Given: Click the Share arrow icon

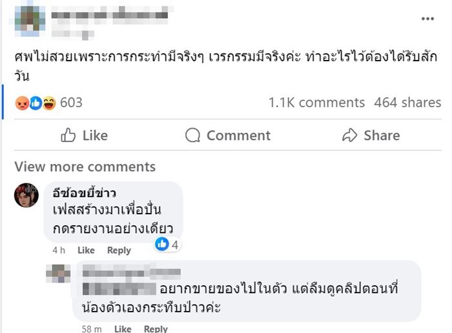Looking at the screenshot, I should pyautogui.click(x=350, y=136).
